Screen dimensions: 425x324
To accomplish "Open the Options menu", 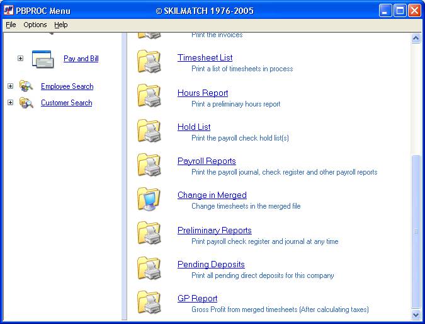I will [x=35, y=25].
